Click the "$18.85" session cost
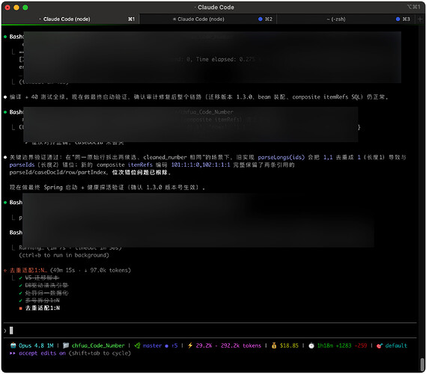This screenshot has width=426, height=374. point(289,346)
